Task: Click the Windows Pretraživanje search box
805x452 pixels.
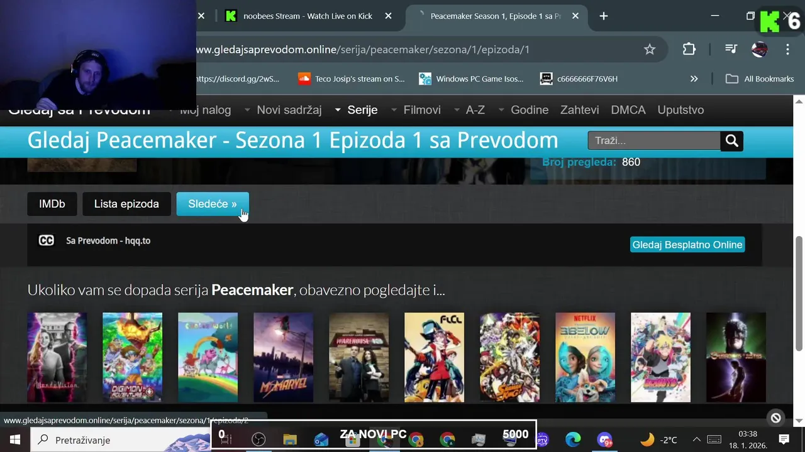Action: [x=119, y=439]
